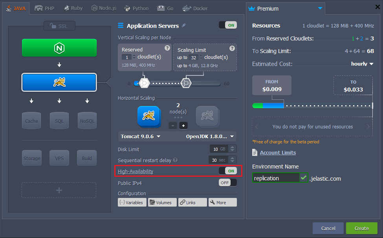
Task: Decrease node count with minus button
Action: tap(173, 125)
